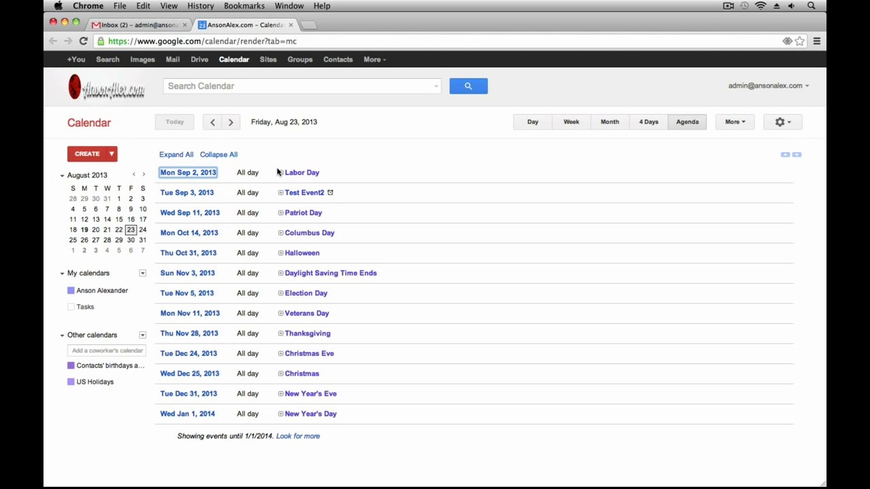Screen dimensions: 870x489
Task: Collapse the Other calendars section
Action: [x=62, y=335]
